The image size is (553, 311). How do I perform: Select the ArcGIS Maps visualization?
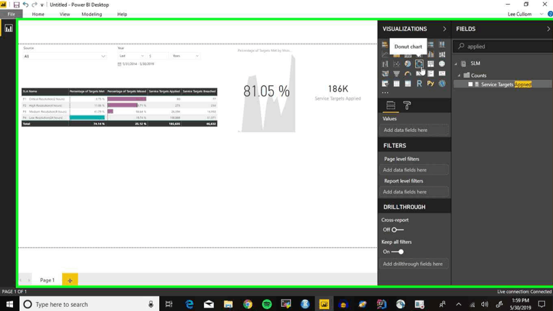(442, 83)
